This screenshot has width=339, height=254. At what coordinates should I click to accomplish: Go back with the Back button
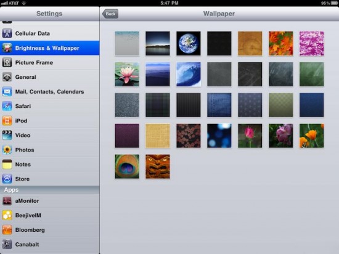(x=110, y=14)
